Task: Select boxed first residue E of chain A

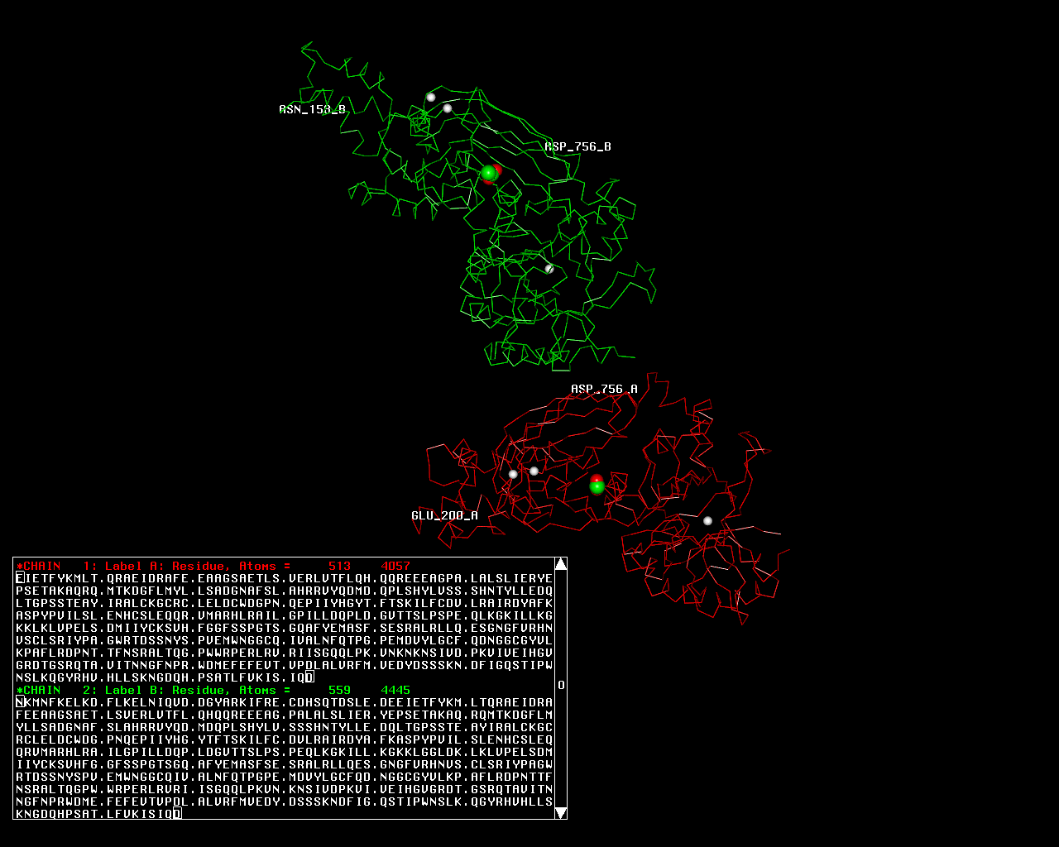Action: tap(20, 578)
